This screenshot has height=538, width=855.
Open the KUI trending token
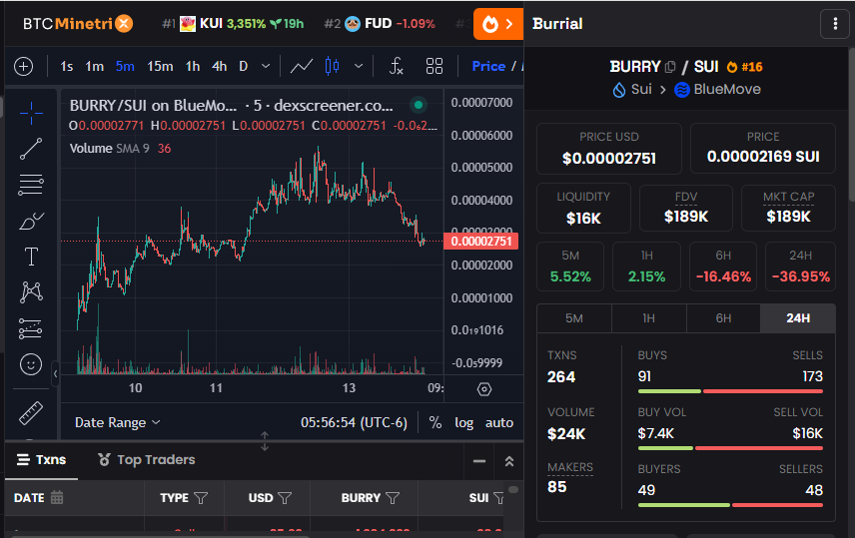[233, 24]
